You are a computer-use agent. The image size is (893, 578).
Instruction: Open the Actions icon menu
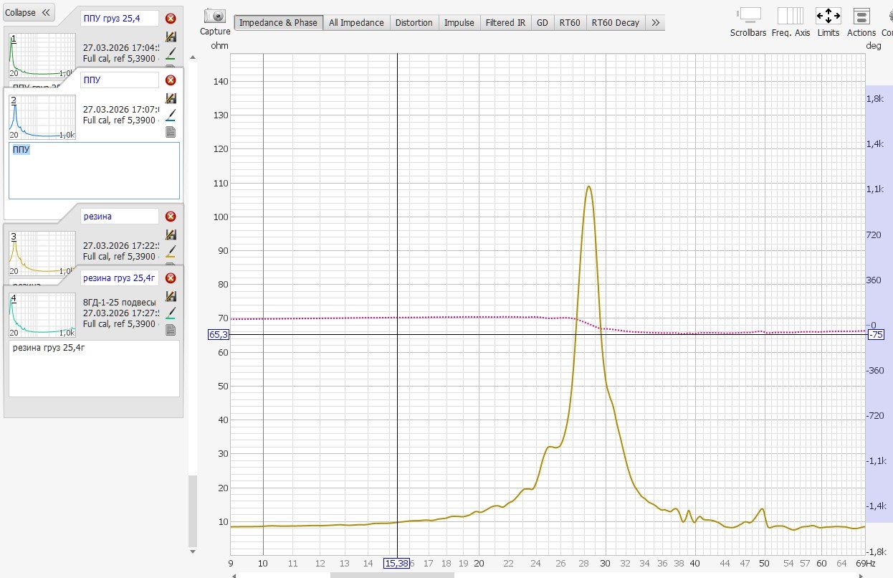861,16
